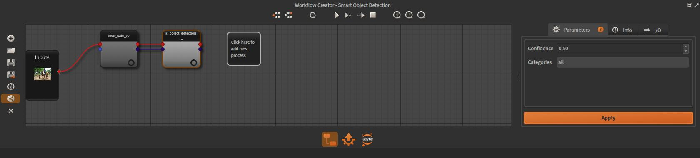Click the new workflow plus icon

click(x=11, y=38)
